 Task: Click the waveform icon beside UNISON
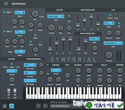48,65
